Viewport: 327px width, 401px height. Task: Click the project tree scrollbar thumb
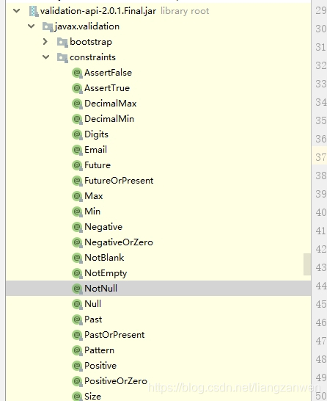pyautogui.click(x=307, y=264)
